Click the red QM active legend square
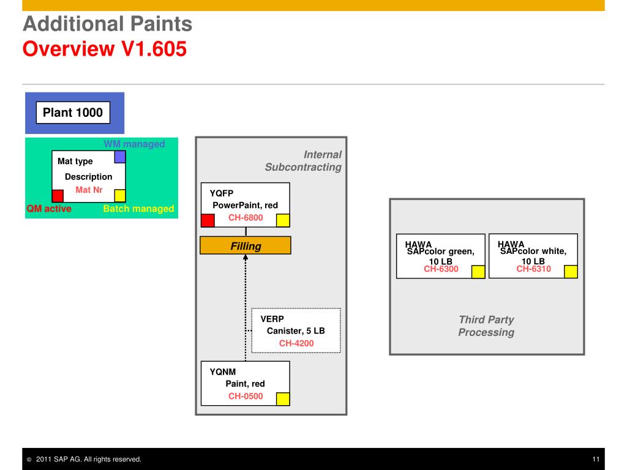Image resolution: width=627 pixels, height=470 pixels. [x=58, y=196]
